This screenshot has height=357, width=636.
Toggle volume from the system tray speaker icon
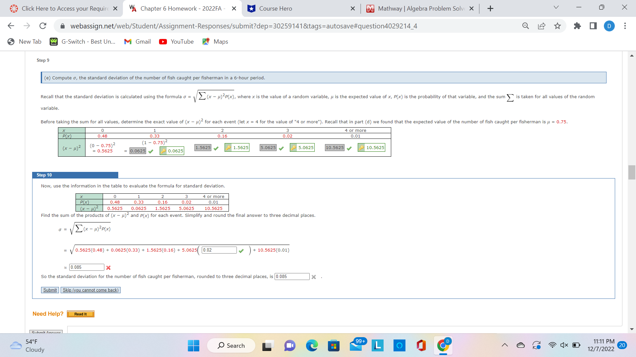pyautogui.click(x=564, y=345)
